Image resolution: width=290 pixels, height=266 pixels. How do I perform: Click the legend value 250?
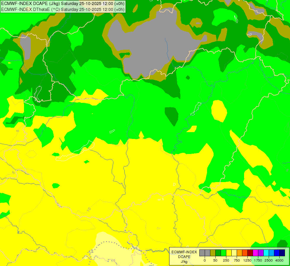226,260
